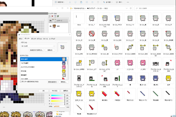This screenshot has height=117, width=176.
Task: Select the 明の油性マジック red marker file
Action: pos(92,109)
